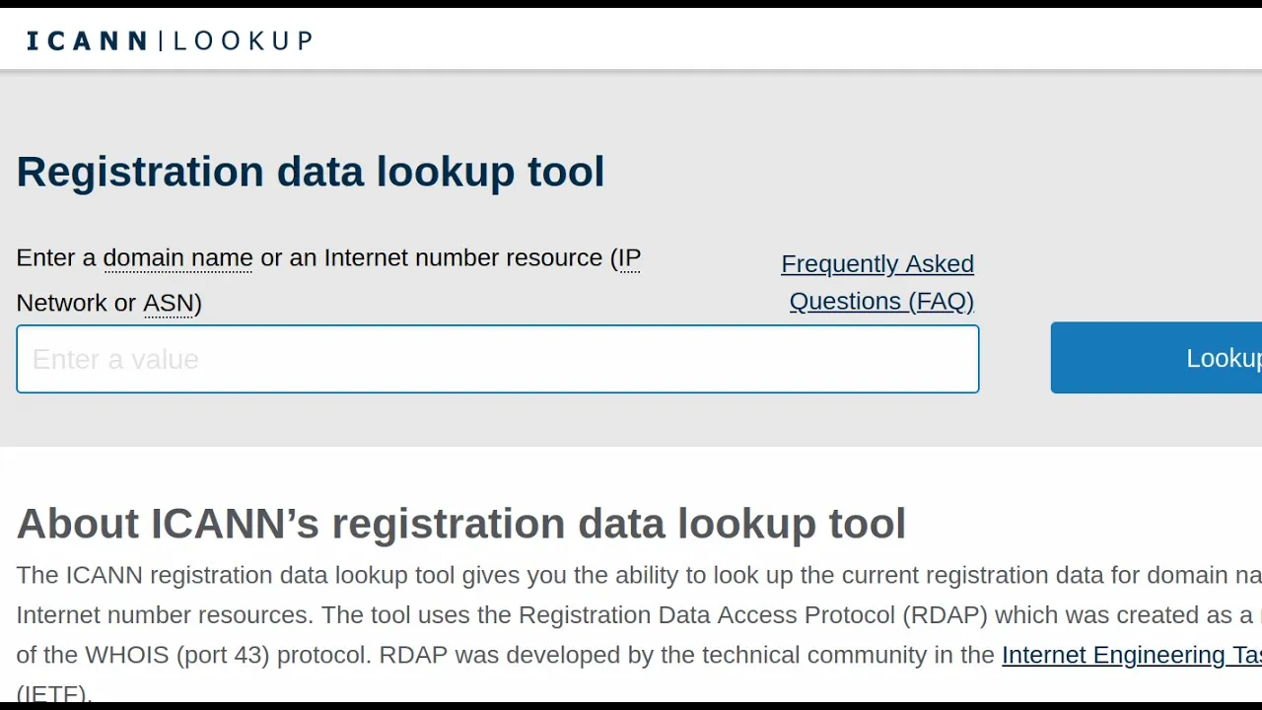This screenshot has height=710, width=1262.
Task: Click the 'IP' abbreviation term
Action: 629,258
